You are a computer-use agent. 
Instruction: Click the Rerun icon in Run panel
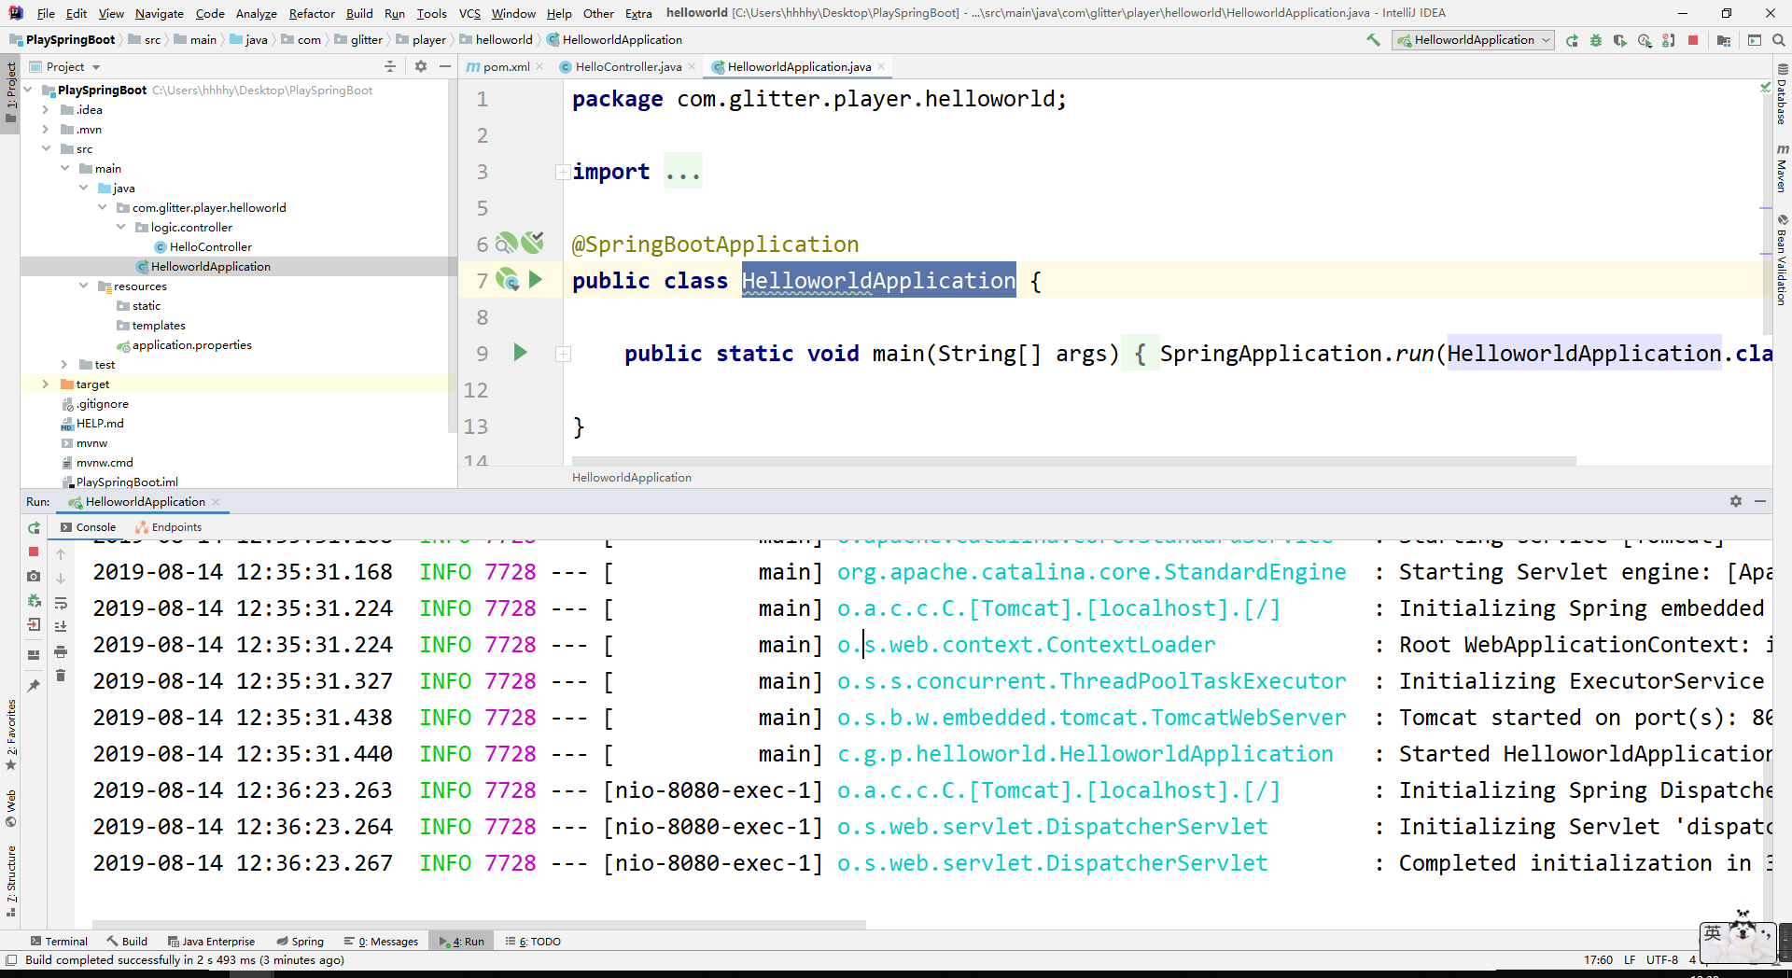pyautogui.click(x=34, y=528)
